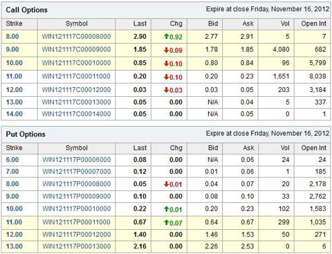This screenshot has height=254, width=332.
Task: Click the Call Options Open Int column header
Action: pos(313,24)
